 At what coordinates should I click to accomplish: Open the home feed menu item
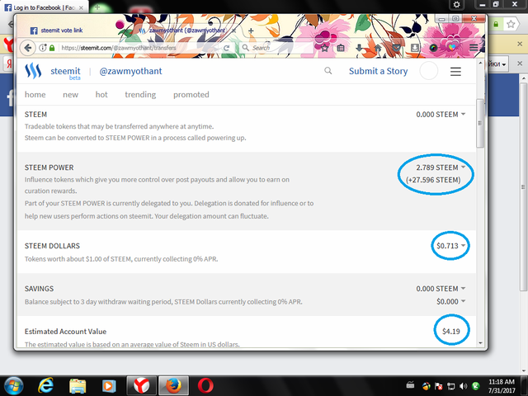(x=35, y=95)
